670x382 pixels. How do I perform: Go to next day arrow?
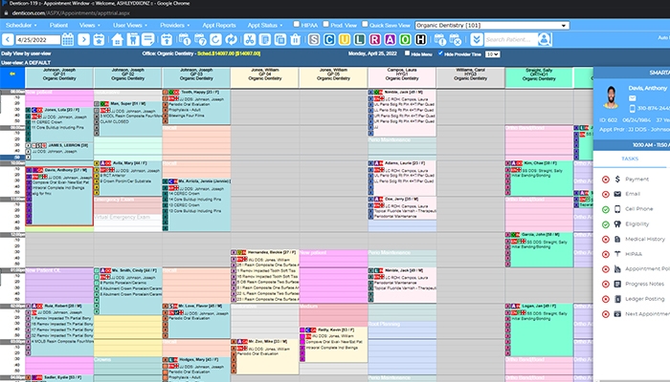[84, 40]
